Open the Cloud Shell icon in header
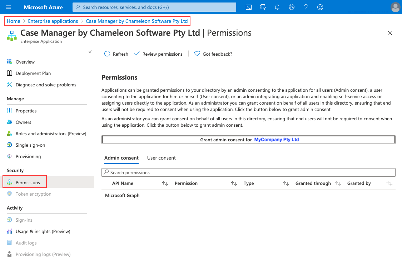Image resolution: width=402 pixels, height=262 pixels. tap(249, 7)
